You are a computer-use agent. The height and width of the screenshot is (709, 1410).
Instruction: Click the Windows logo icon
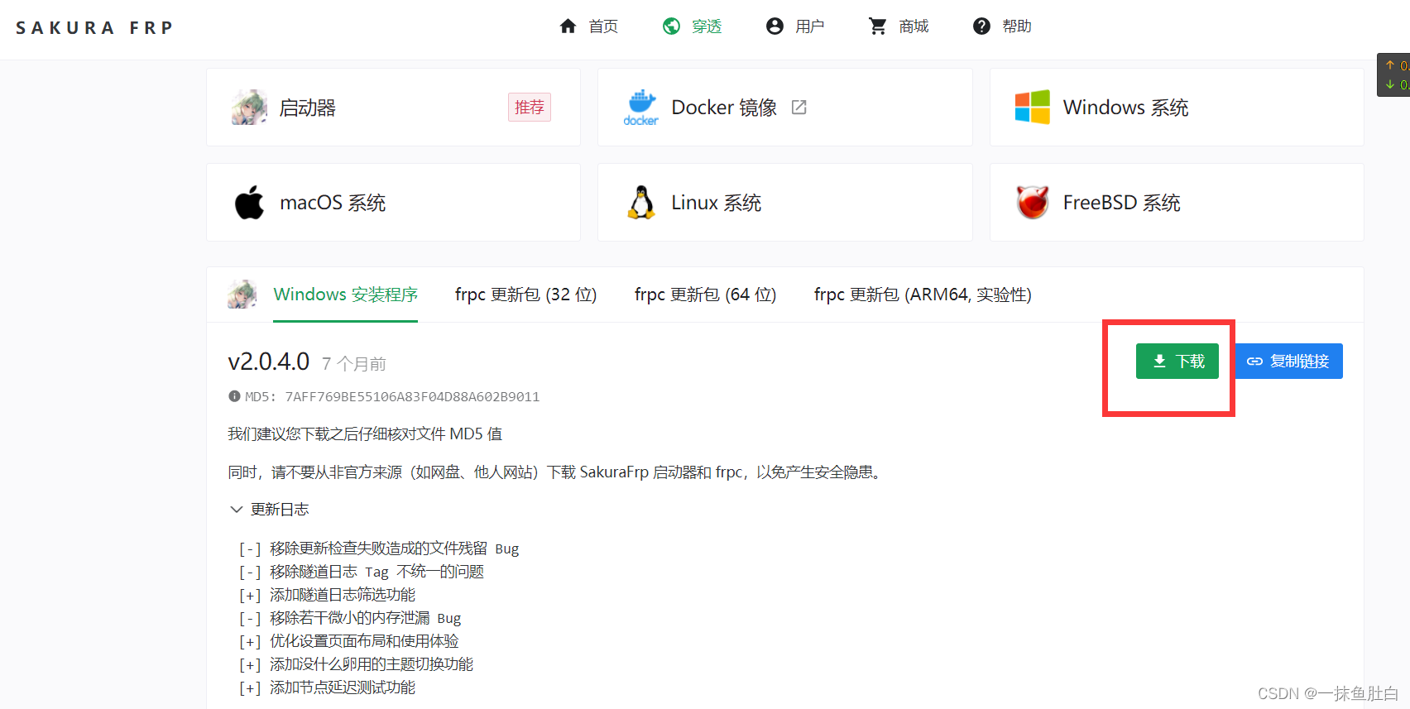(x=1033, y=108)
